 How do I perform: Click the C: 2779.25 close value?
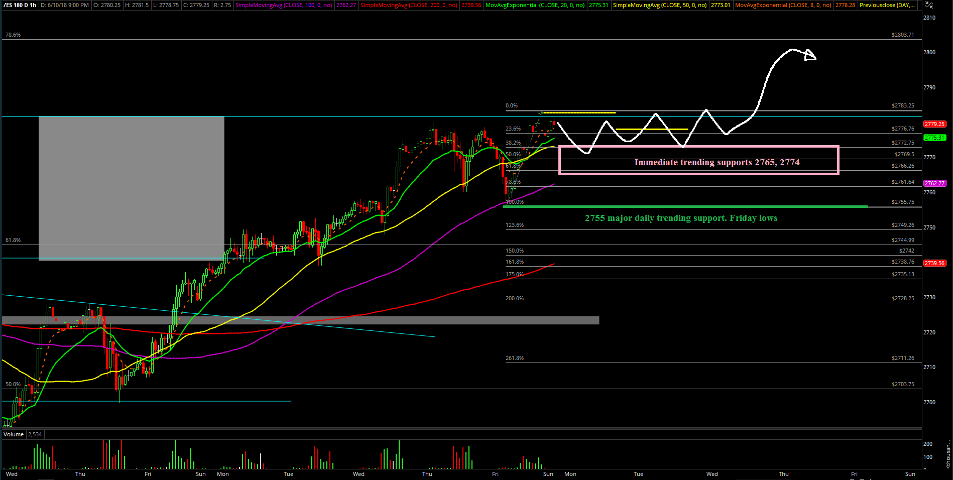click(196, 5)
